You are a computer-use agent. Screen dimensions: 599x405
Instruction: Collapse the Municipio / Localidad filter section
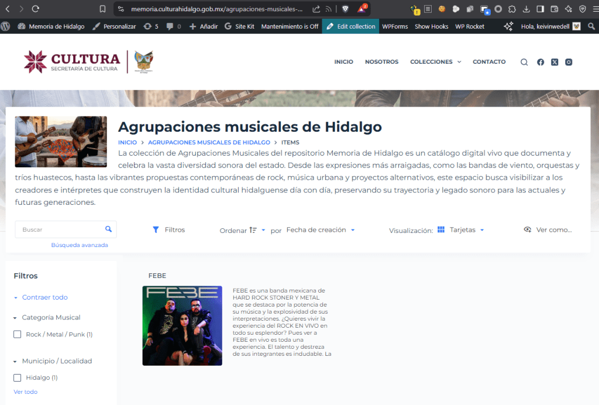pos(15,361)
